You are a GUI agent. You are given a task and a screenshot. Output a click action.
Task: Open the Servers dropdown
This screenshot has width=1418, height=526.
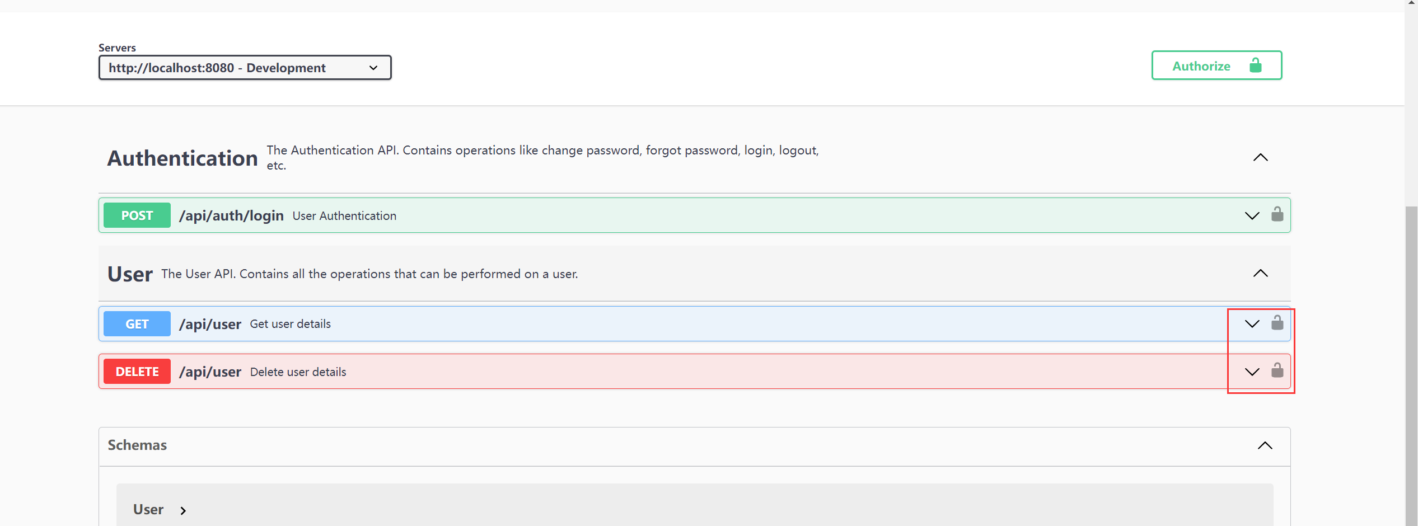(245, 68)
